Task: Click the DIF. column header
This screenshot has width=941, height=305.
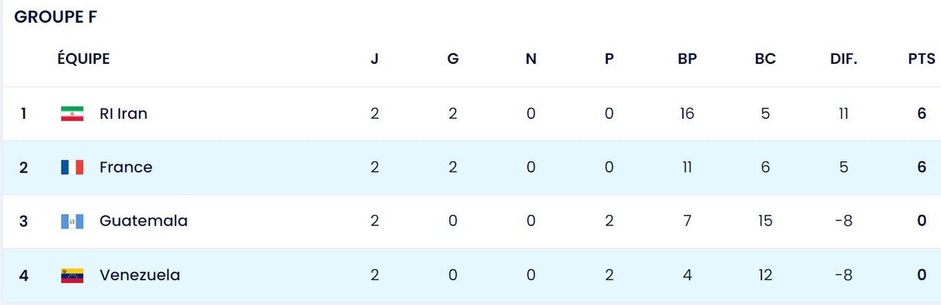Action: (x=844, y=59)
